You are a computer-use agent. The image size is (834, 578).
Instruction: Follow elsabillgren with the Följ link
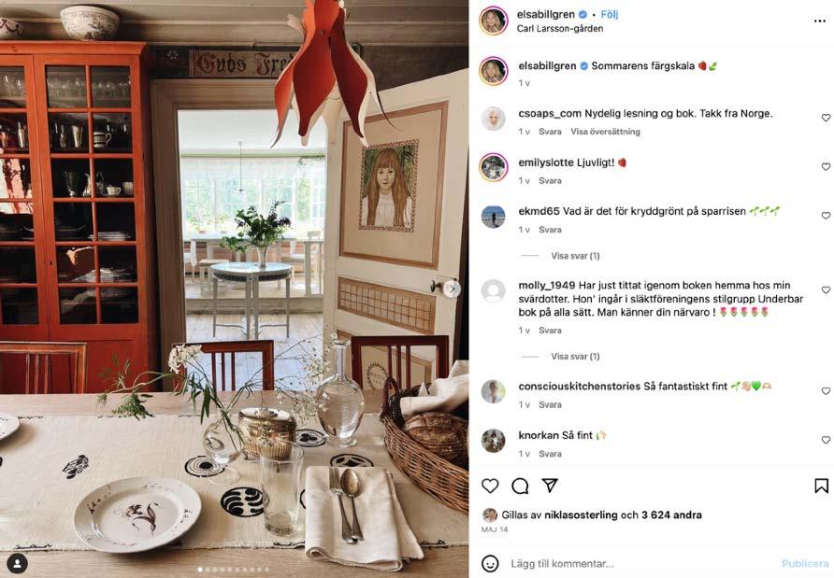coord(610,14)
